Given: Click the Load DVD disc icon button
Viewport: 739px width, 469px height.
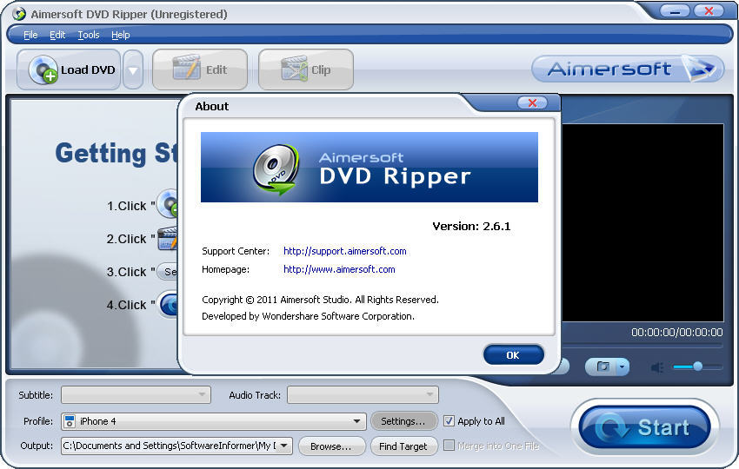Looking at the screenshot, I should pos(69,69).
